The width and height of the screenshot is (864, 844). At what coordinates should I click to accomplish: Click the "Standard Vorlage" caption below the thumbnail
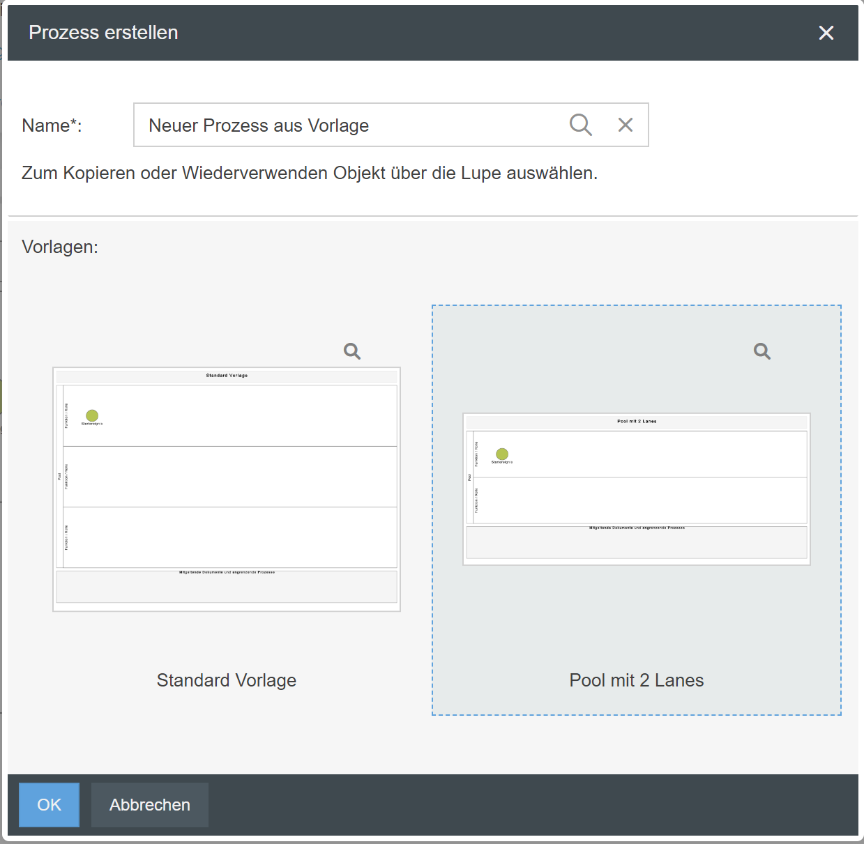pyautogui.click(x=227, y=680)
